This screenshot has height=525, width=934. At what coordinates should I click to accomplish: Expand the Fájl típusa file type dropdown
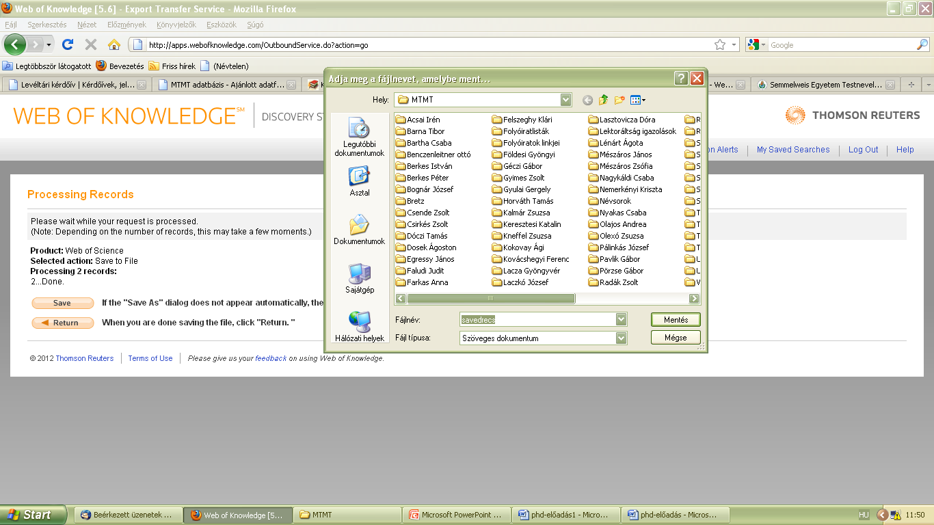click(621, 338)
